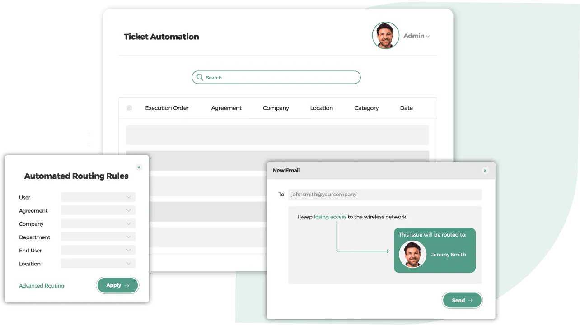Sort by Location column header
580x325 pixels.
[322, 108]
